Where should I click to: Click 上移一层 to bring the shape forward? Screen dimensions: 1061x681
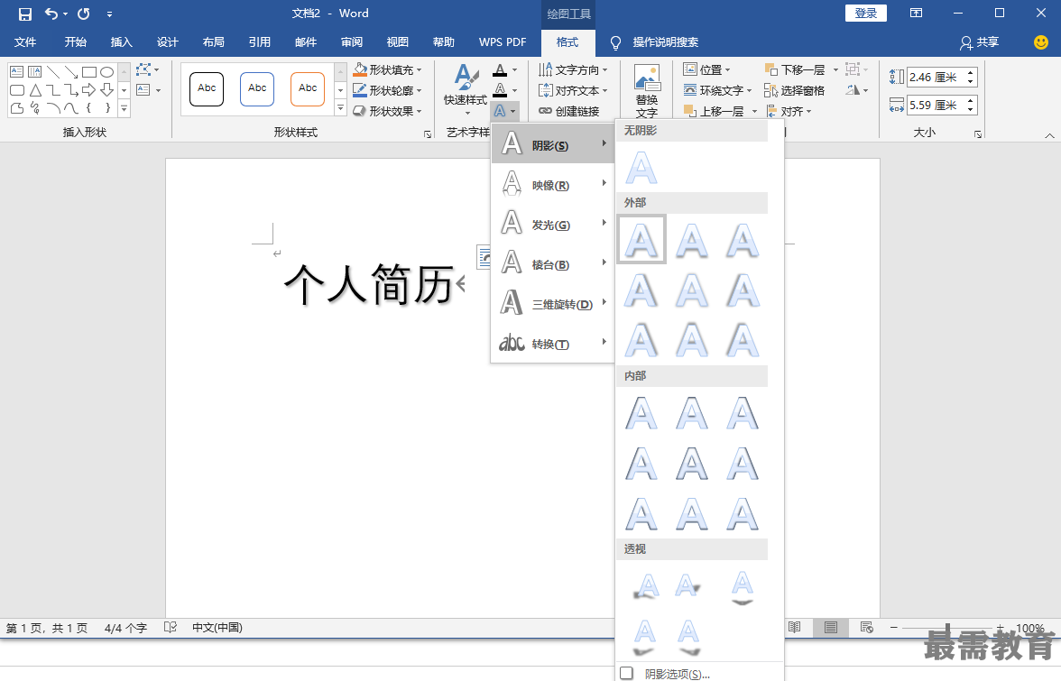click(x=714, y=111)
